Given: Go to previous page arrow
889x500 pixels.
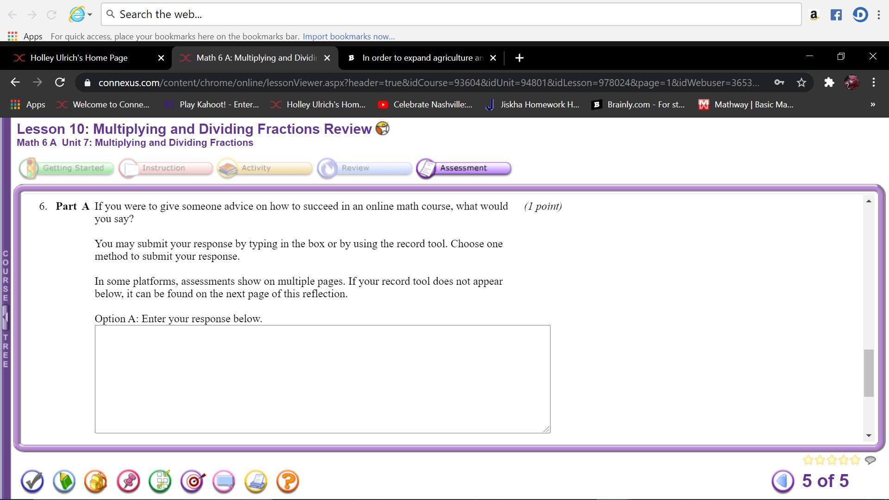Looking at the screenshot, I should click(x=783, y=481).
